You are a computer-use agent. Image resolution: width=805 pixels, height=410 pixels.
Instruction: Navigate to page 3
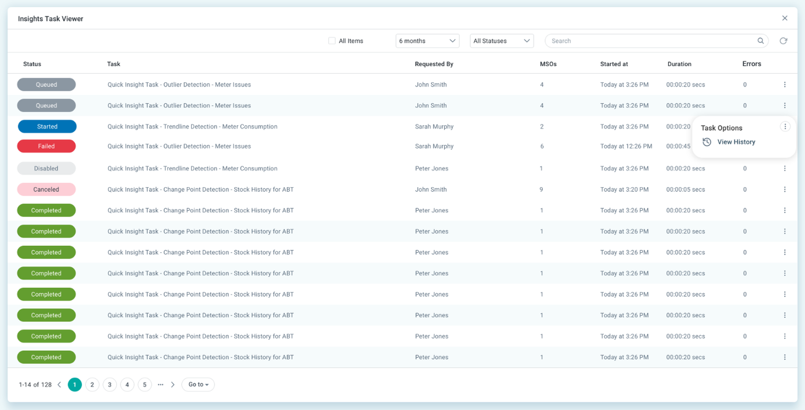109,385
